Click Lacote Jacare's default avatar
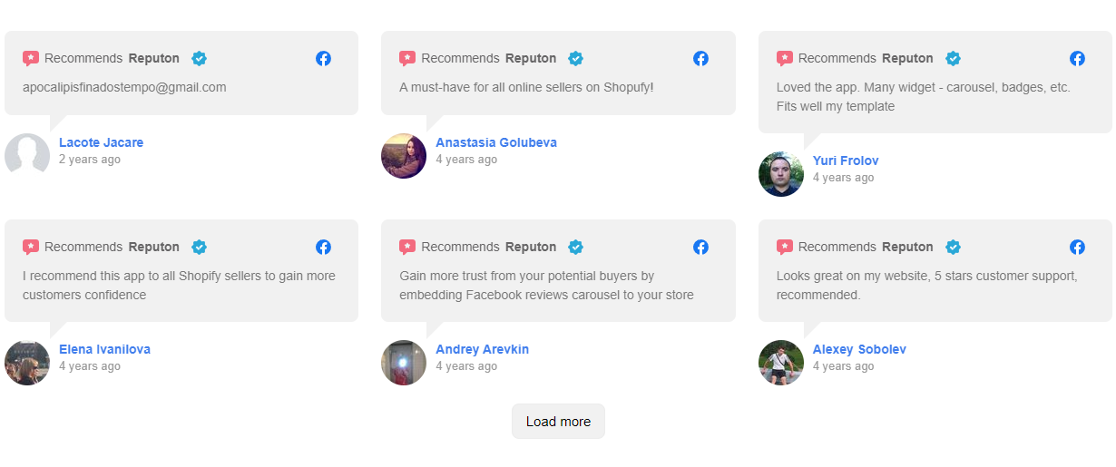Viewport: 1116px width, 467px height. (27, 156)
